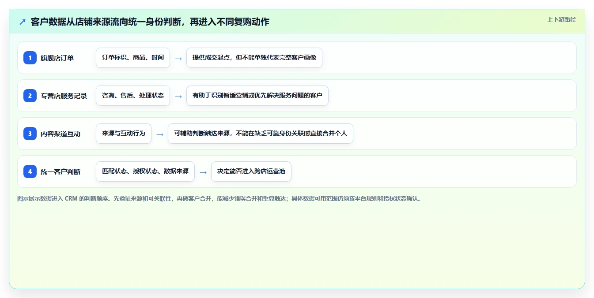Select step badge 2 for 专营店服务记录
The height and width of the screenshot is (298, 594).
coord(30,96)
